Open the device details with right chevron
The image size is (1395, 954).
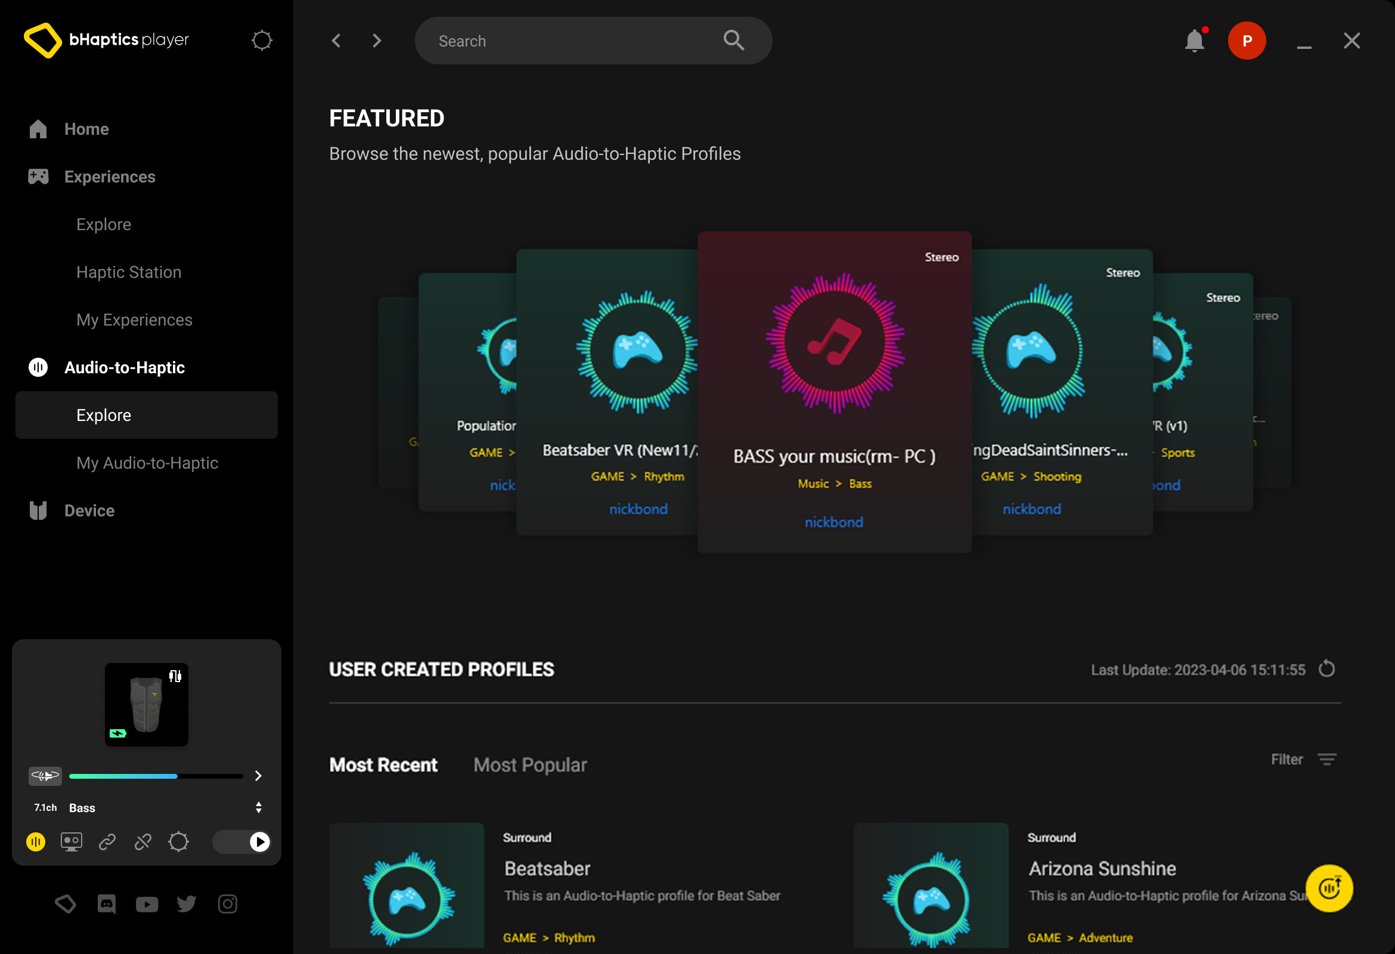point(258,776)
